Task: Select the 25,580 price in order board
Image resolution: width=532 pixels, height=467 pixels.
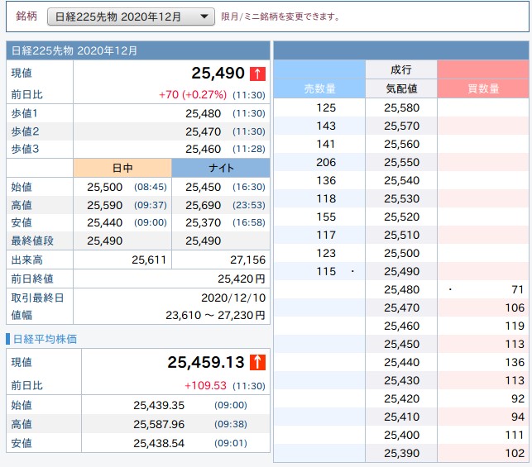Action: [x=401, y=107]
